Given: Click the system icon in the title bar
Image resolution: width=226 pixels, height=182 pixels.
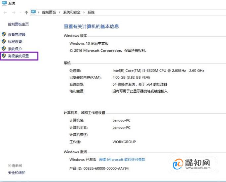Looking at the screenshot, I should click(x=4, y=3).
